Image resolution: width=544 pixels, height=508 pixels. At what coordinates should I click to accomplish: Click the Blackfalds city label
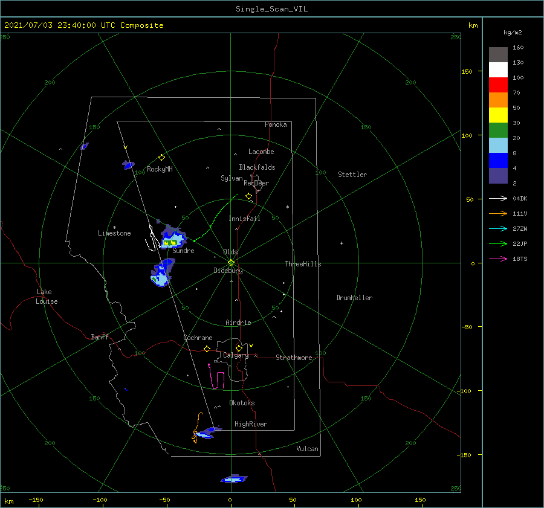click(x=257, y=167)
